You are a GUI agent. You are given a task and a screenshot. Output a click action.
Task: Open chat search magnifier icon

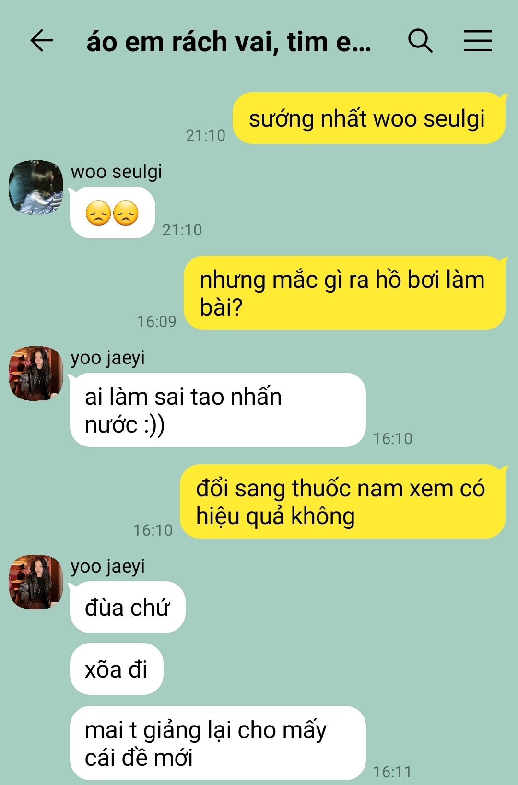pos(420,41)
